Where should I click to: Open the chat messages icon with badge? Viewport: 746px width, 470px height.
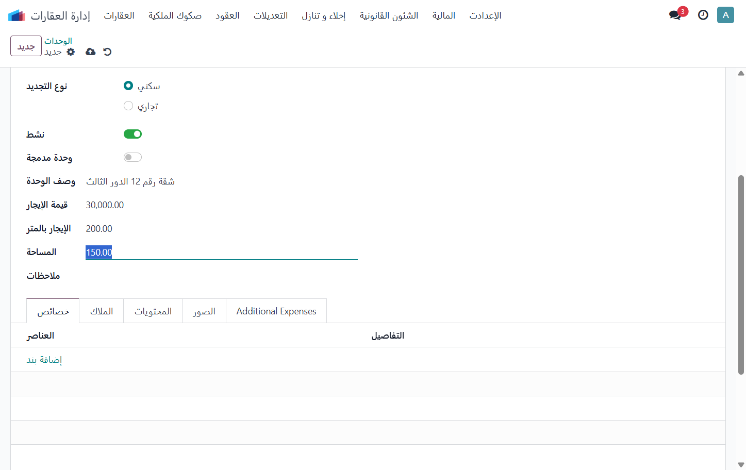[675, 15]
